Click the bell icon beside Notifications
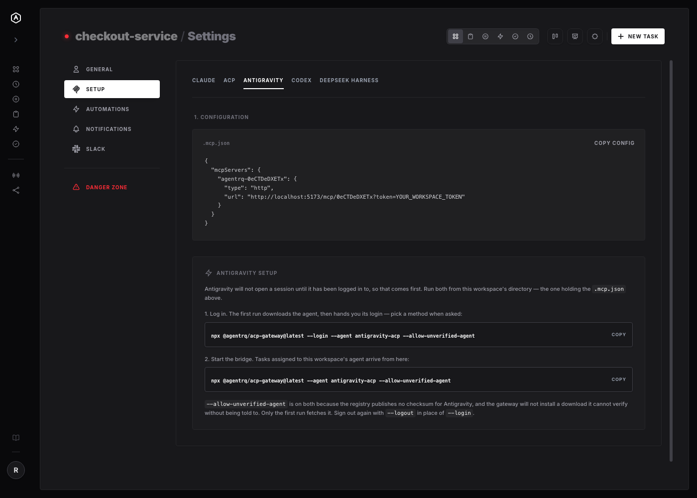697x498 pixels. click(x=76, y=129)
